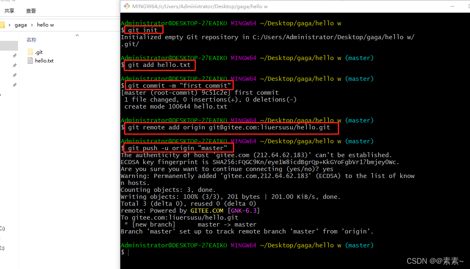Expand the chevron before gaga breadcrumb

point(9,25)
